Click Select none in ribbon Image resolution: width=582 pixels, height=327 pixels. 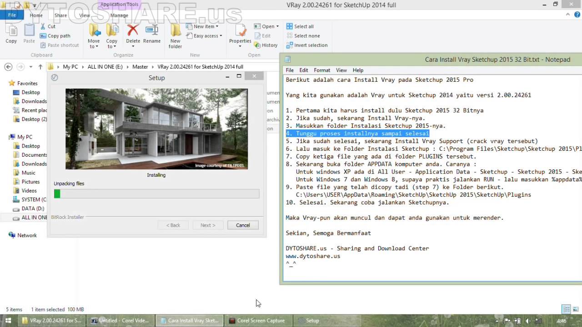(303, 36)
